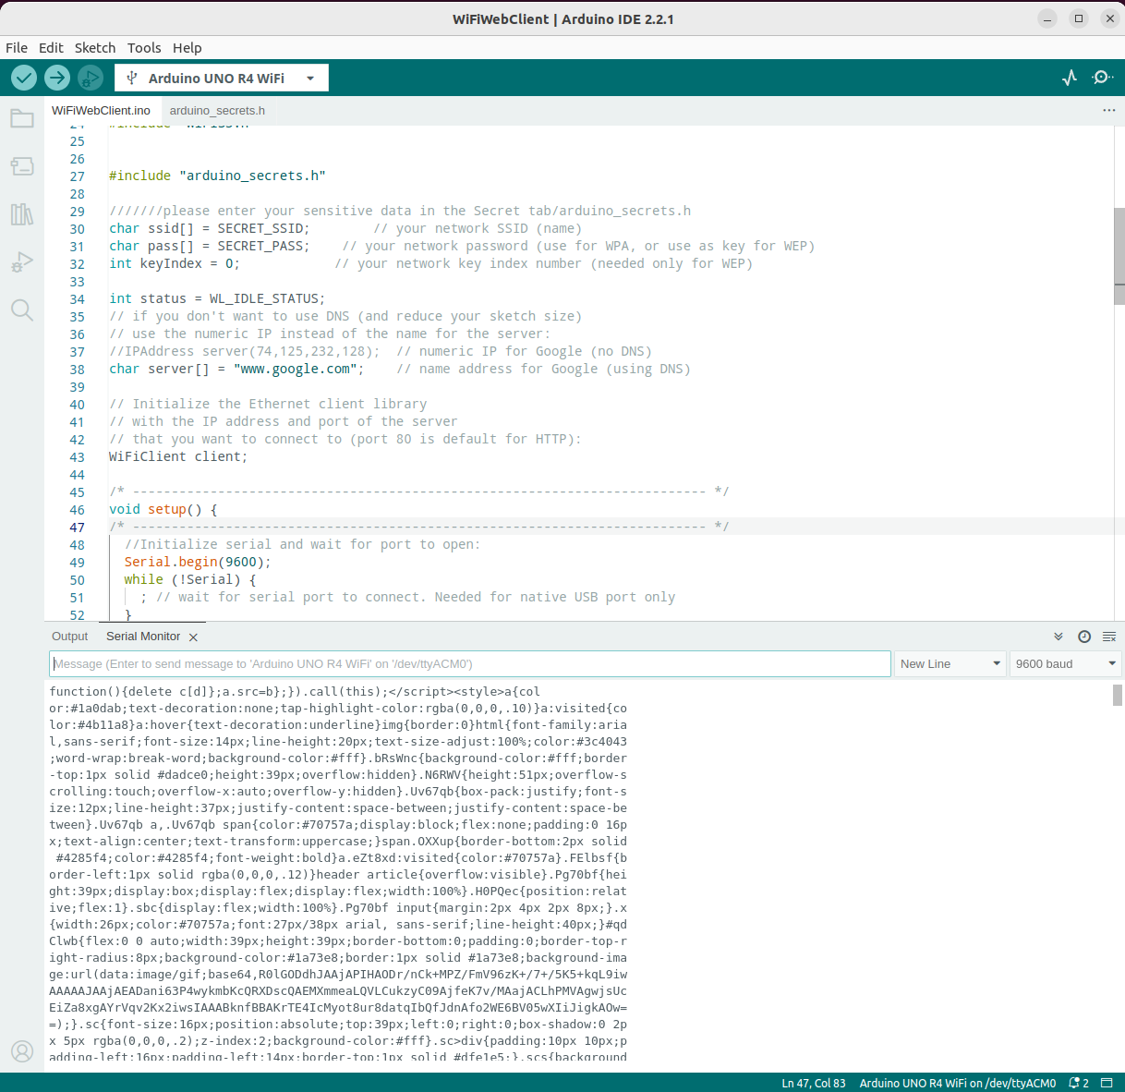Open the Debug sidebar panel icon
This screenshot has height=1092, width=1125.
22,262
